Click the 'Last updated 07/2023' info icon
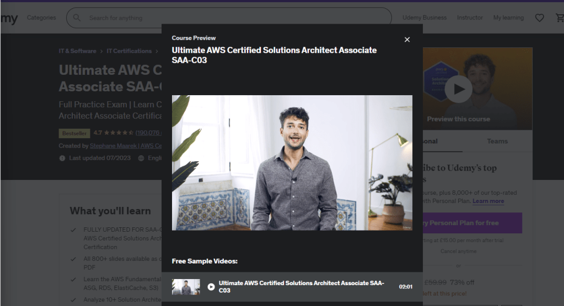Viewport: 564px width, 306px height. [62, 158]
